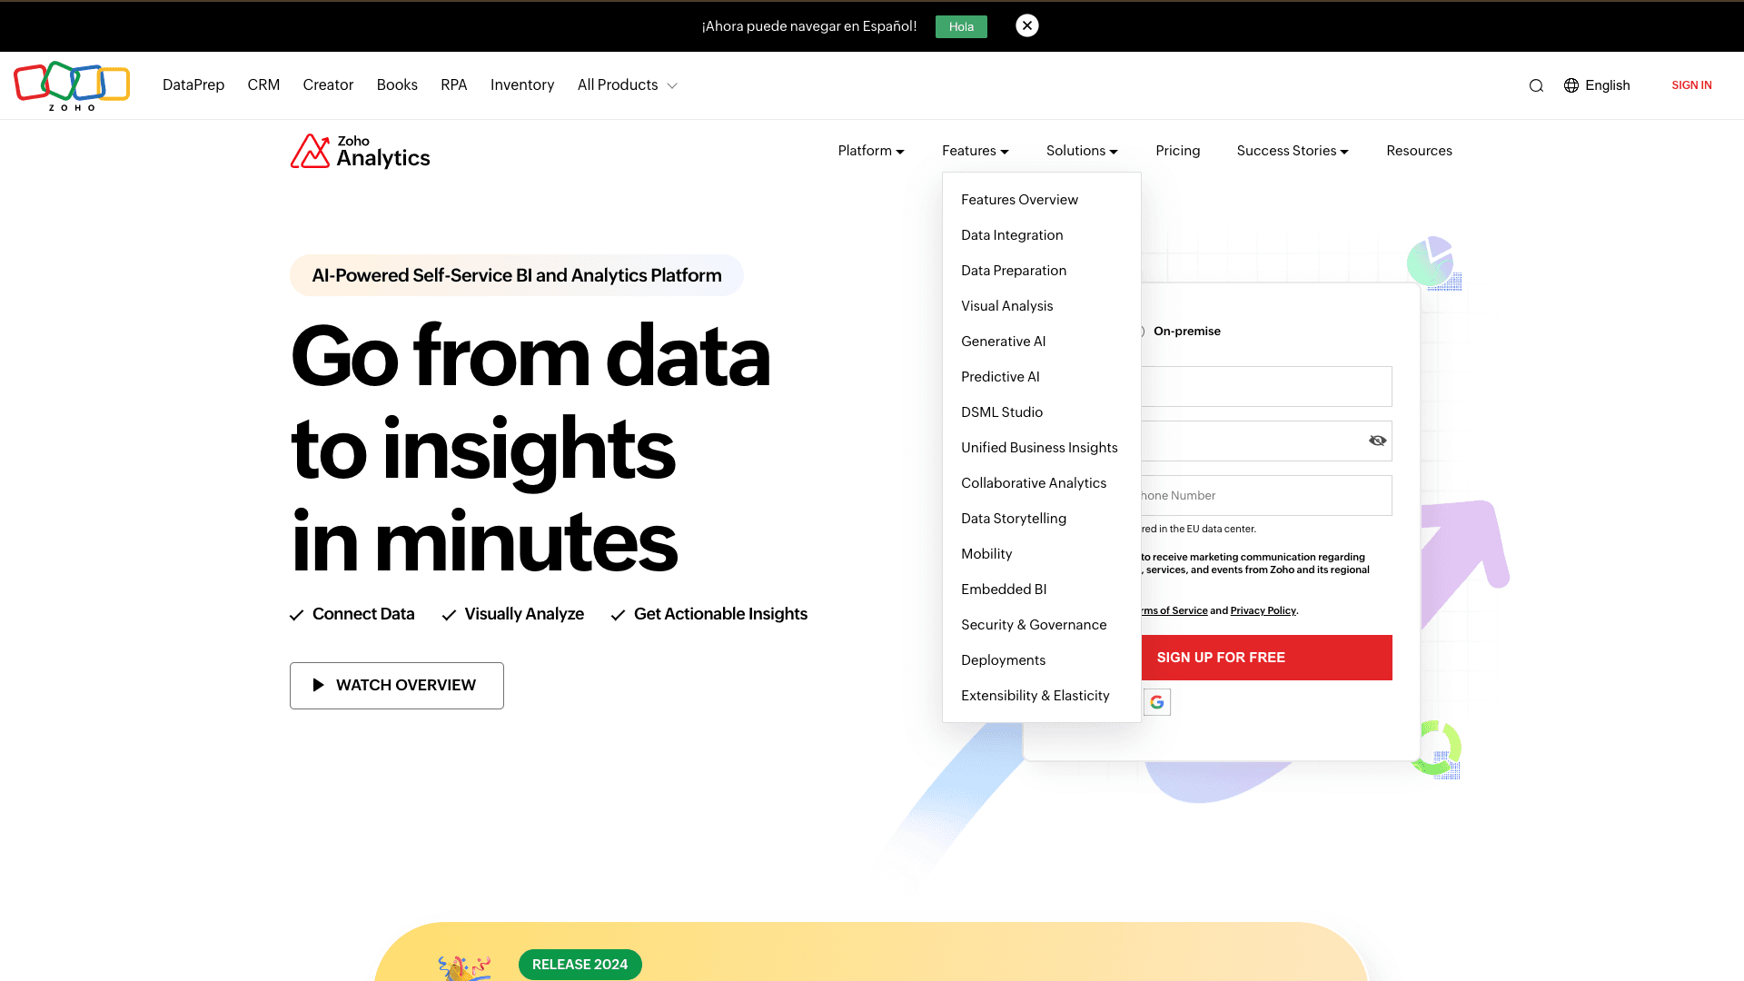The height and width of the screenshot is (981, 1744).
Task: Play the WATCH OVERVIEW video
Action: (x=397, y=686)
